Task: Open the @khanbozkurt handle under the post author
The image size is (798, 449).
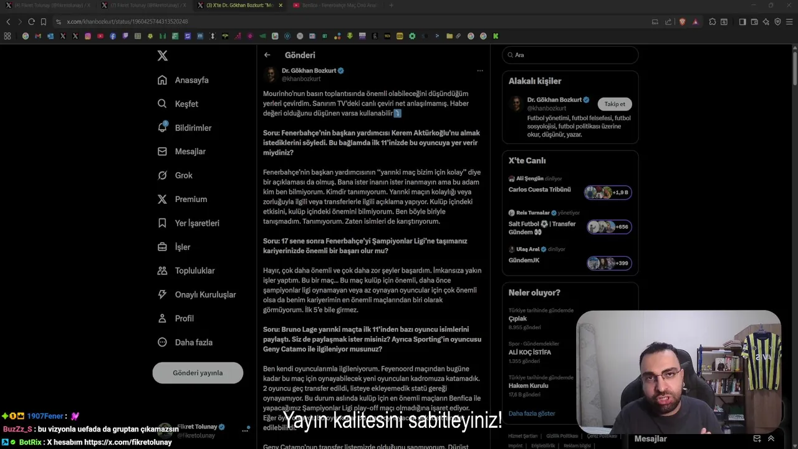Action: 301,79
